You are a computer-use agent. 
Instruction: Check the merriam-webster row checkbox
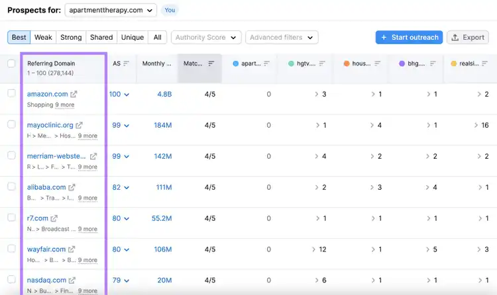11,155
